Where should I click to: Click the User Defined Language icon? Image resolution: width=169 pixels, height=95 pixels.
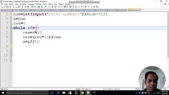click(x=68, y=7)
